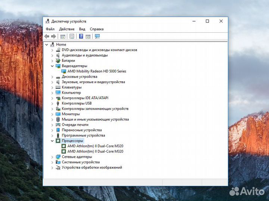Select the Клавиатуры category

(x=72, y=87)
